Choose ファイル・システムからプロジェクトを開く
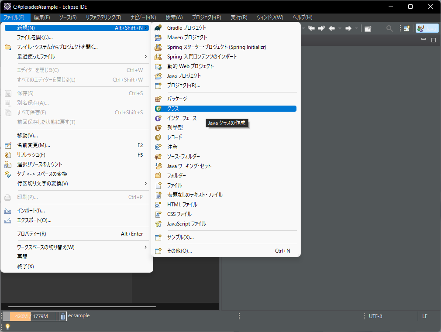The width and height of the screenshot is (441, 332). (76, 47)
